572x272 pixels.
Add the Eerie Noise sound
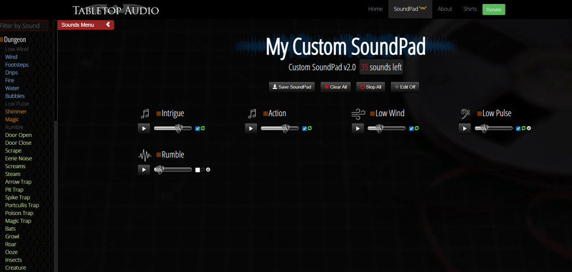(x=18, y=158)
